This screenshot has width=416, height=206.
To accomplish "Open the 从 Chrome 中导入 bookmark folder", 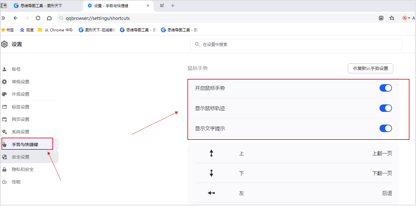I will [x=56, y=30].
